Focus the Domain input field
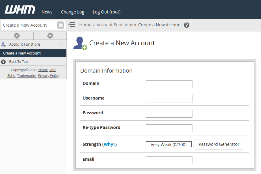This screenshot has width=261, height=174. tap(169, 84)
